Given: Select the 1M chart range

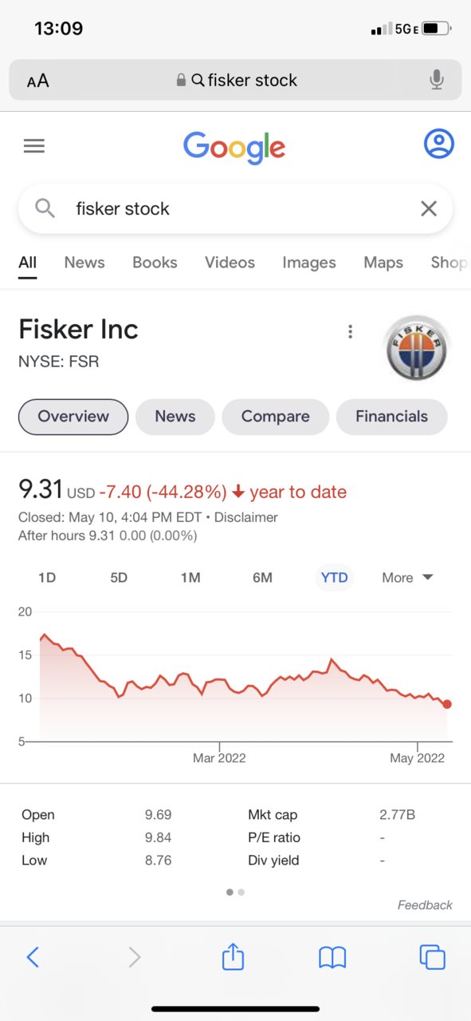Looking at the screenshot, I should click(x=190, y=577).
